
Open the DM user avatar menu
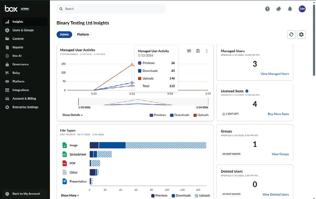pyautogui.click(x=302, y=9)
